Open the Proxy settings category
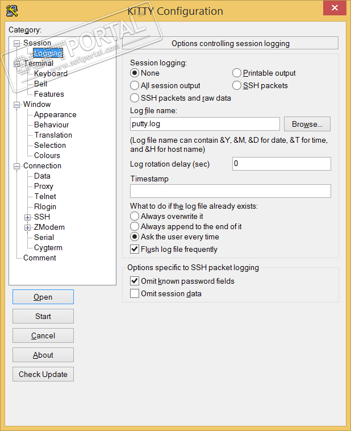Screen dimensions: 351x431 [43, 186]
